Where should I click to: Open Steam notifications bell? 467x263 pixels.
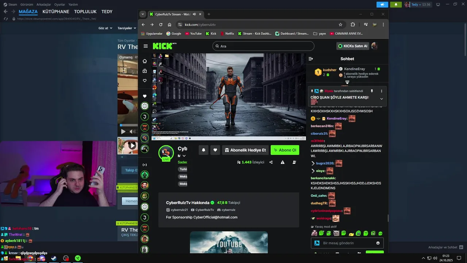click(396, 4)
